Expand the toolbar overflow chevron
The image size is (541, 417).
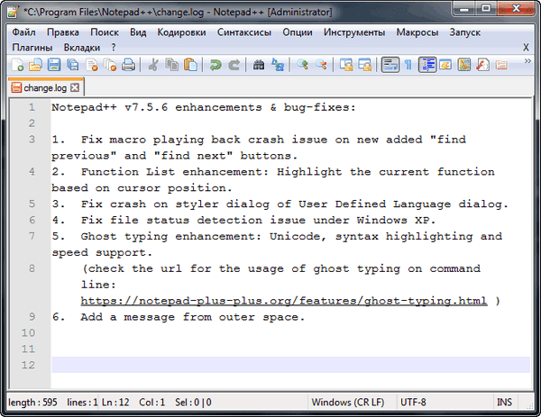[527, 61]
